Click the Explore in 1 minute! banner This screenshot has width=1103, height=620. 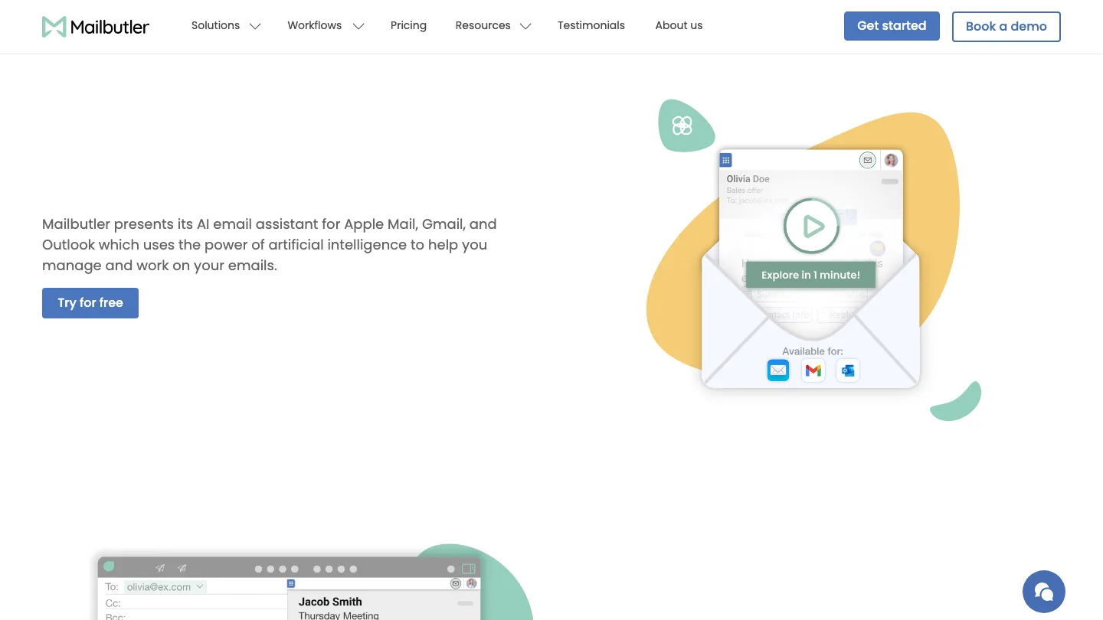click(x=810, y=275)
